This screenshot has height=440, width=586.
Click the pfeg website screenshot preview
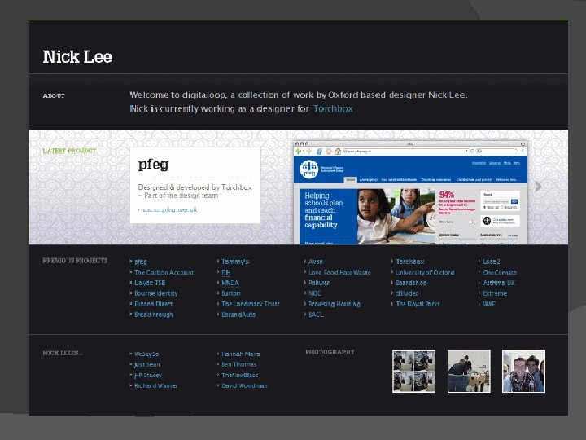click(x=410, y=192)
